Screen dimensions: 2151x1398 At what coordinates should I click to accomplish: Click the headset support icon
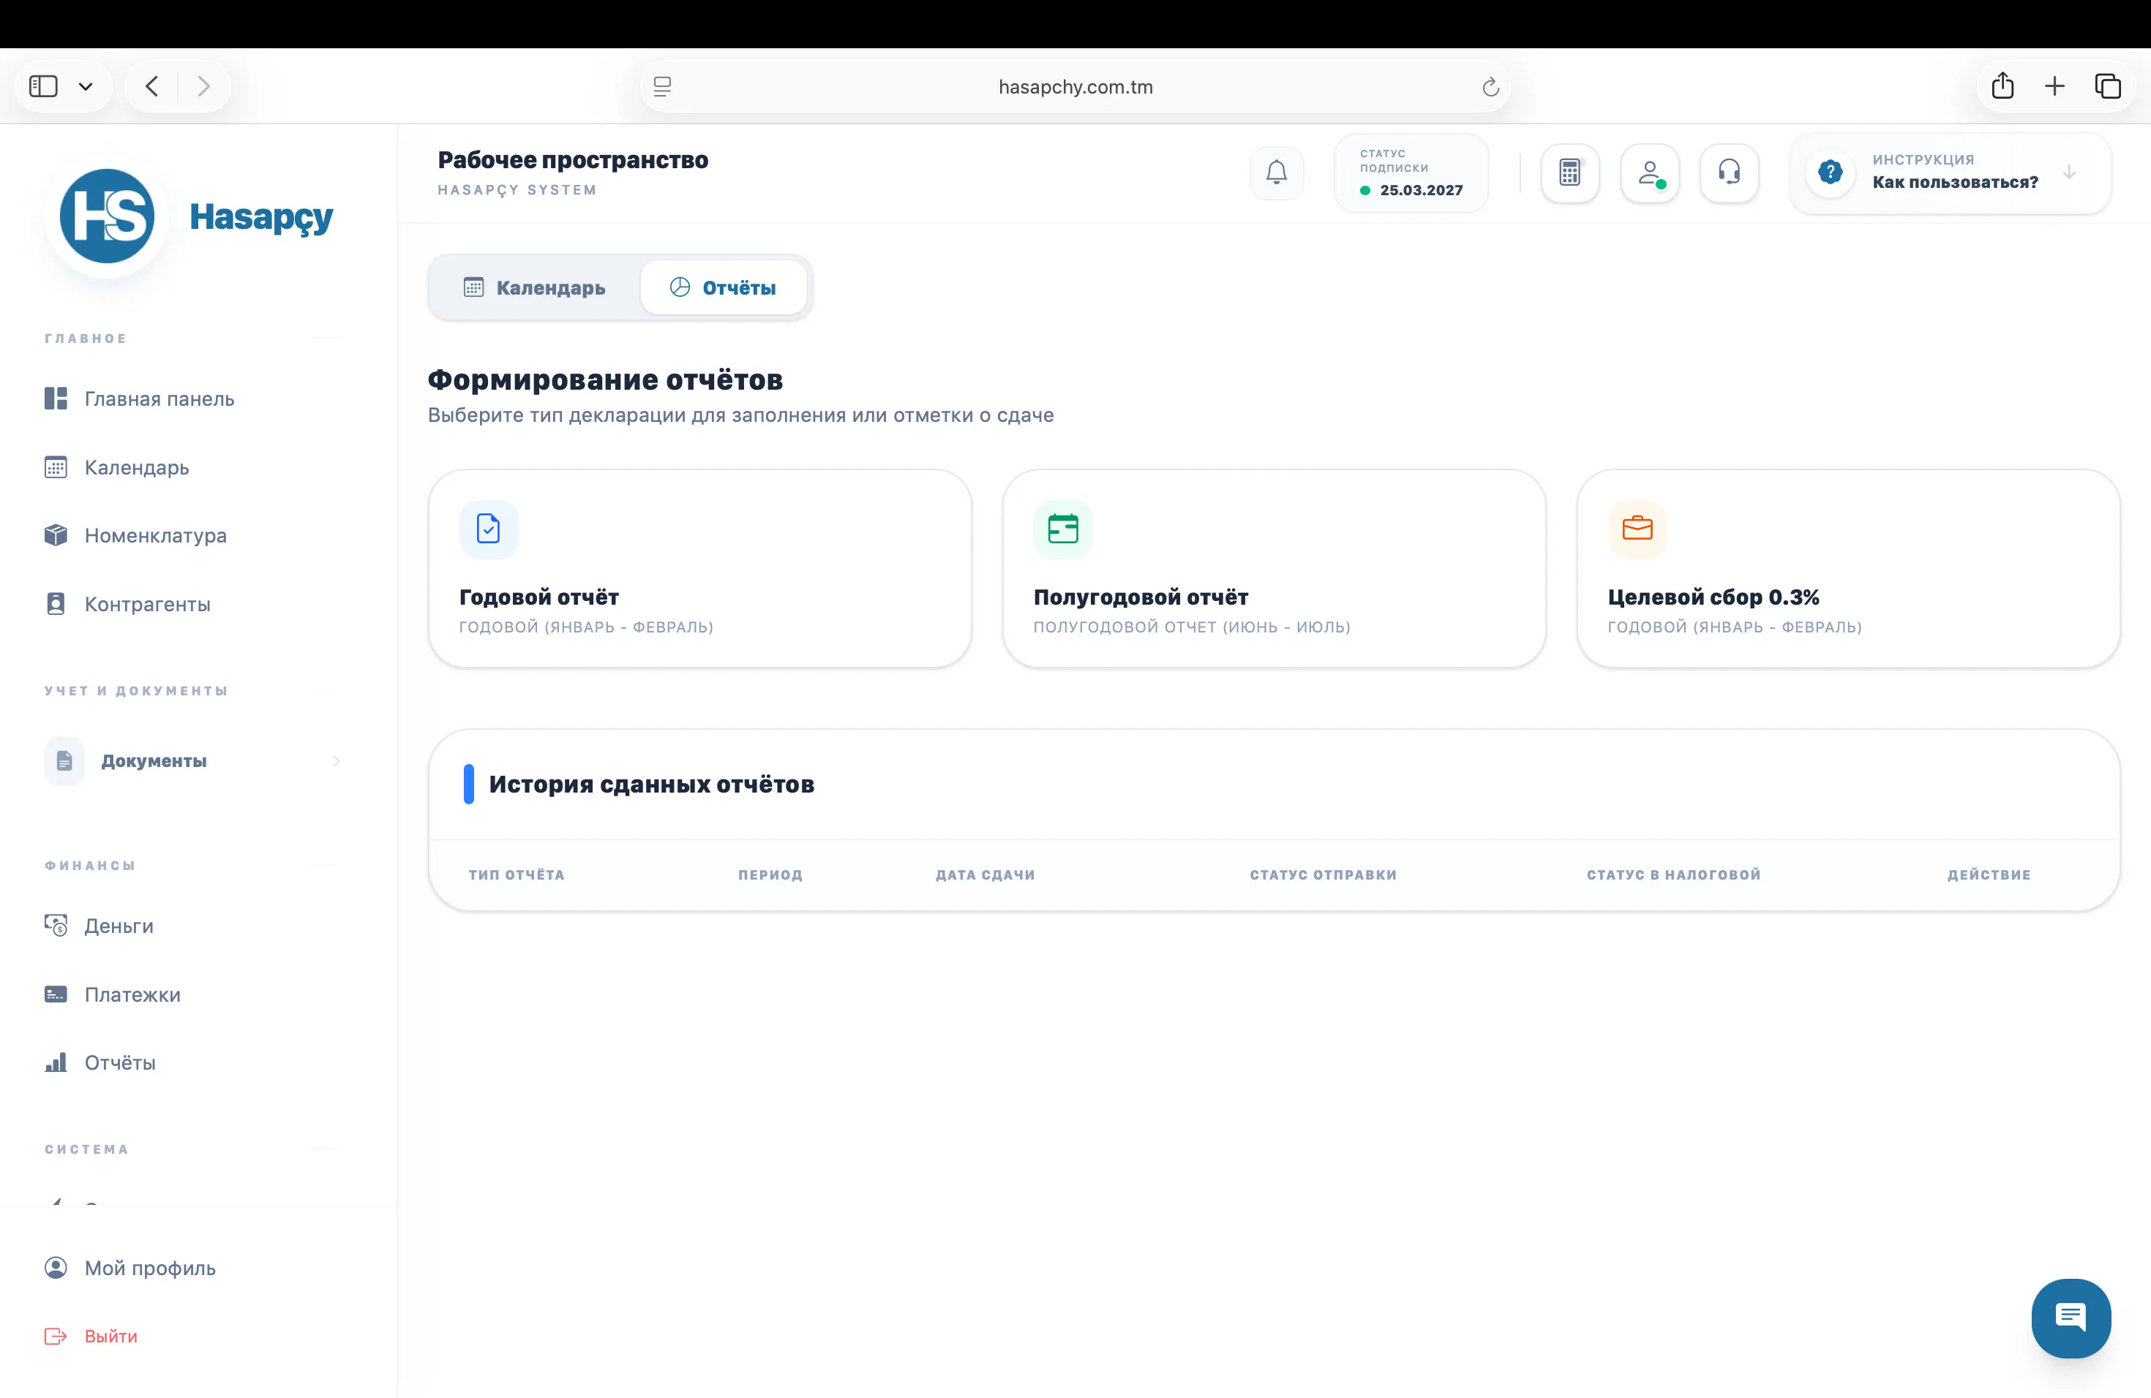coord(1729,173)
